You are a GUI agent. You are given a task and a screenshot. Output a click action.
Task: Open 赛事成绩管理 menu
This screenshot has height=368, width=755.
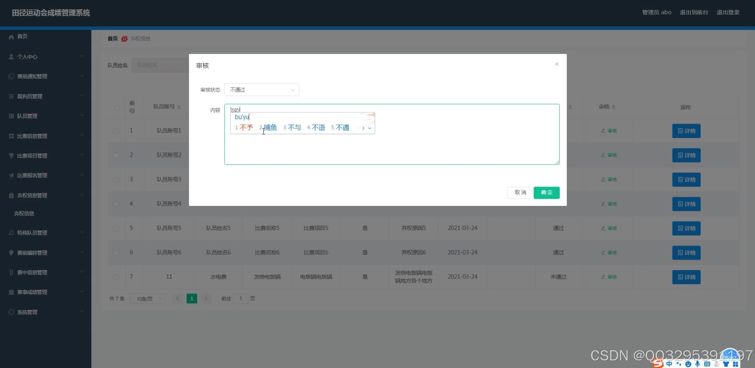pos(45,292)
